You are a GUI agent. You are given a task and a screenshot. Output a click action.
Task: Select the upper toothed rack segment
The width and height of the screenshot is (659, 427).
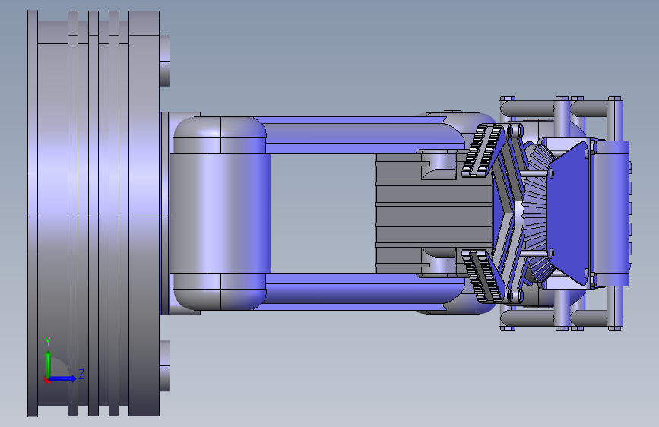[x=483, y=150]
